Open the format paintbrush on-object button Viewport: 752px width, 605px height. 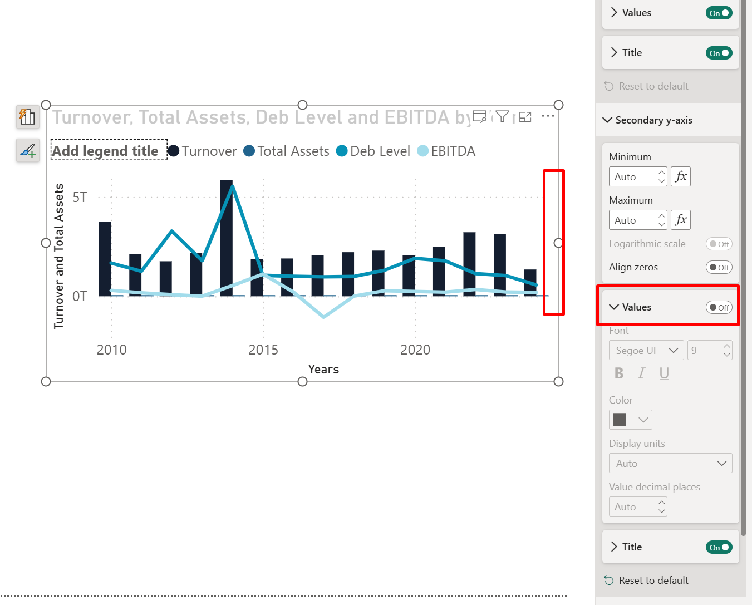pos(27,150)
